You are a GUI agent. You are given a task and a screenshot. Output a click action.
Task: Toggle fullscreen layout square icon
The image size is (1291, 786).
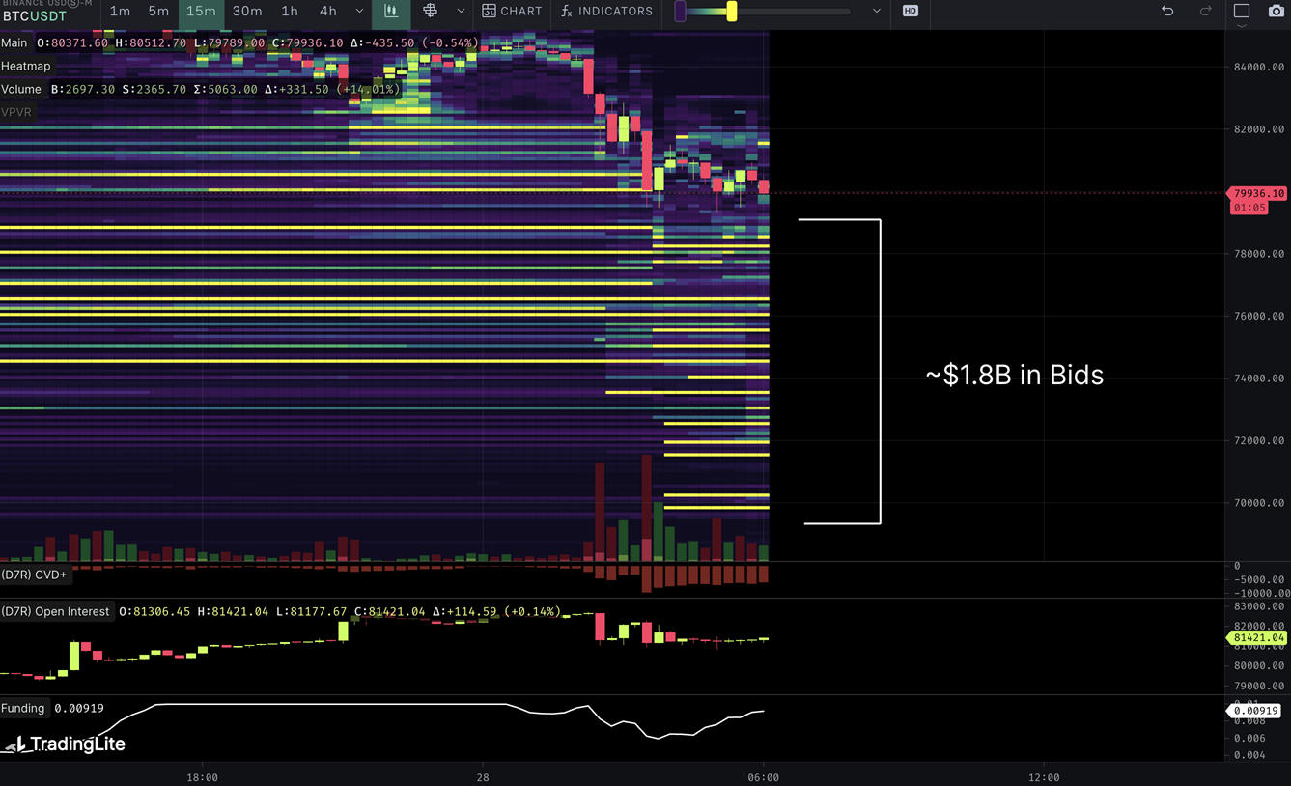click(1242, 12)
